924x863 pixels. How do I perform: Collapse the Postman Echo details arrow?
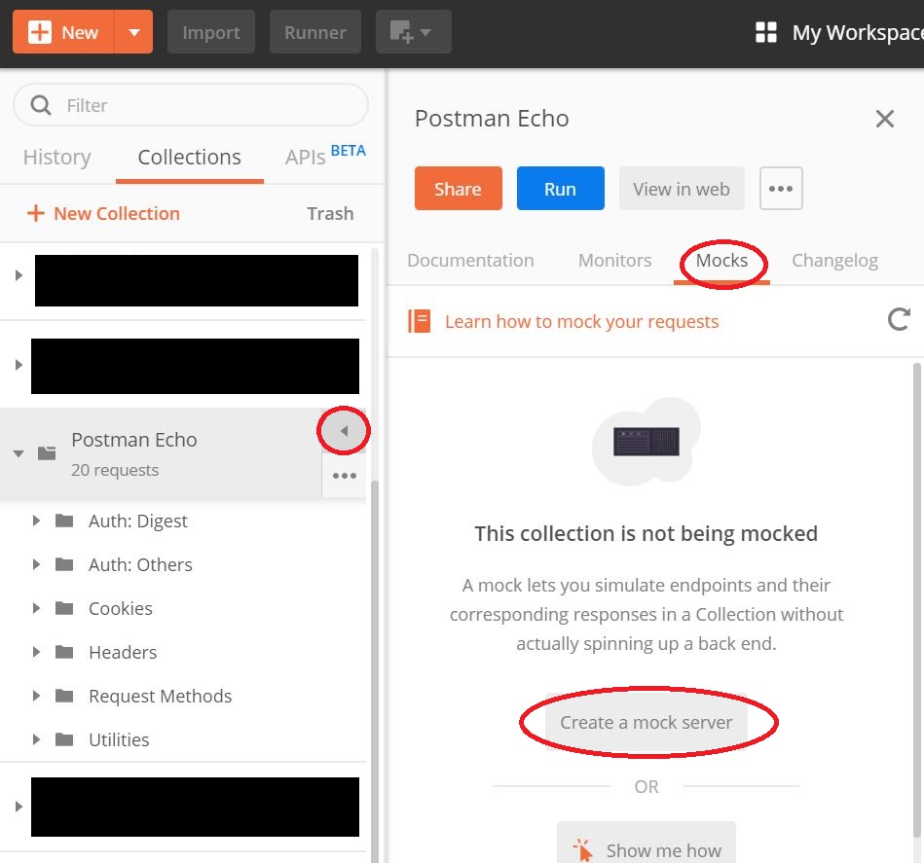(344, 431)
